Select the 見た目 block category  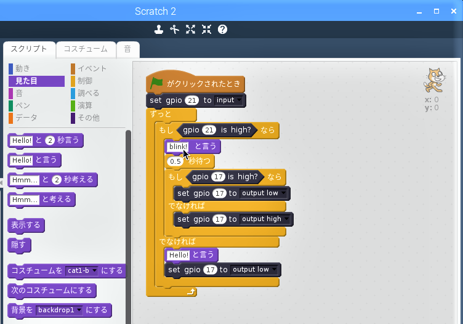(36, 81)
